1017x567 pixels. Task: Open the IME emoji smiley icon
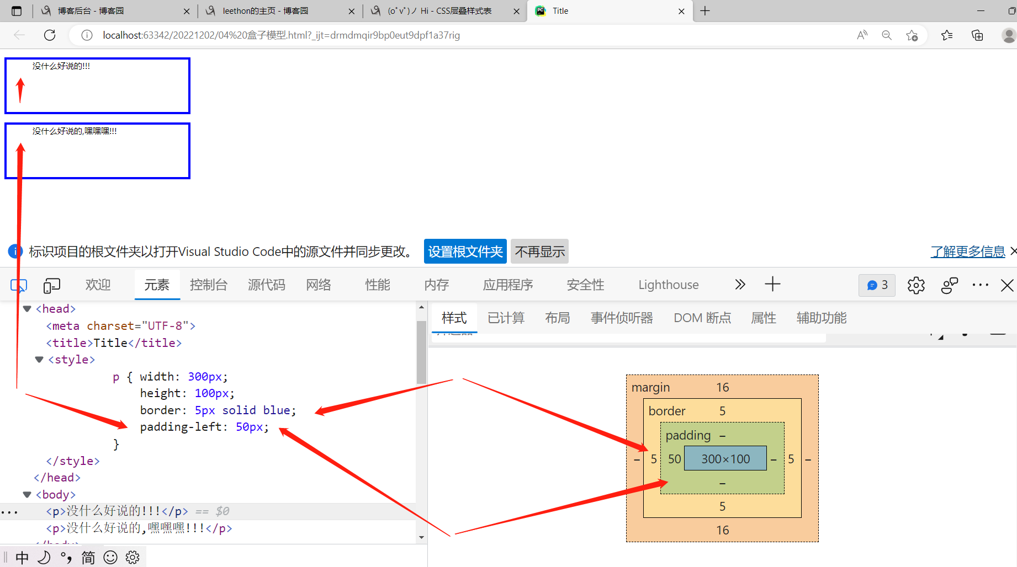(x=110, y=558)
